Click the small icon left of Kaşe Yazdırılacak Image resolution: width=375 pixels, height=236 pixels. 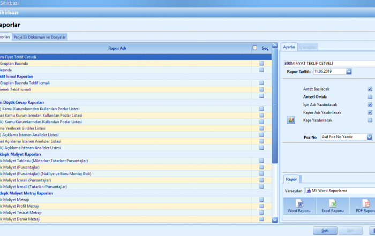pyautogui.click(x=291, y=120)
